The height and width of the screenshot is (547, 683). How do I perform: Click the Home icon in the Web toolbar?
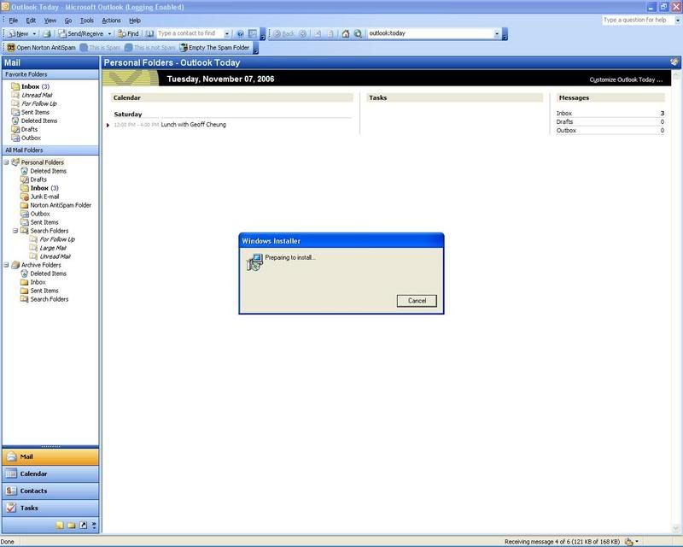pos(346,33)
